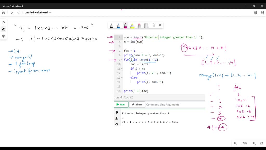Click the 'fac = fac*i' code line
This screenshot has height=150, width=266.
pos(139,64)
